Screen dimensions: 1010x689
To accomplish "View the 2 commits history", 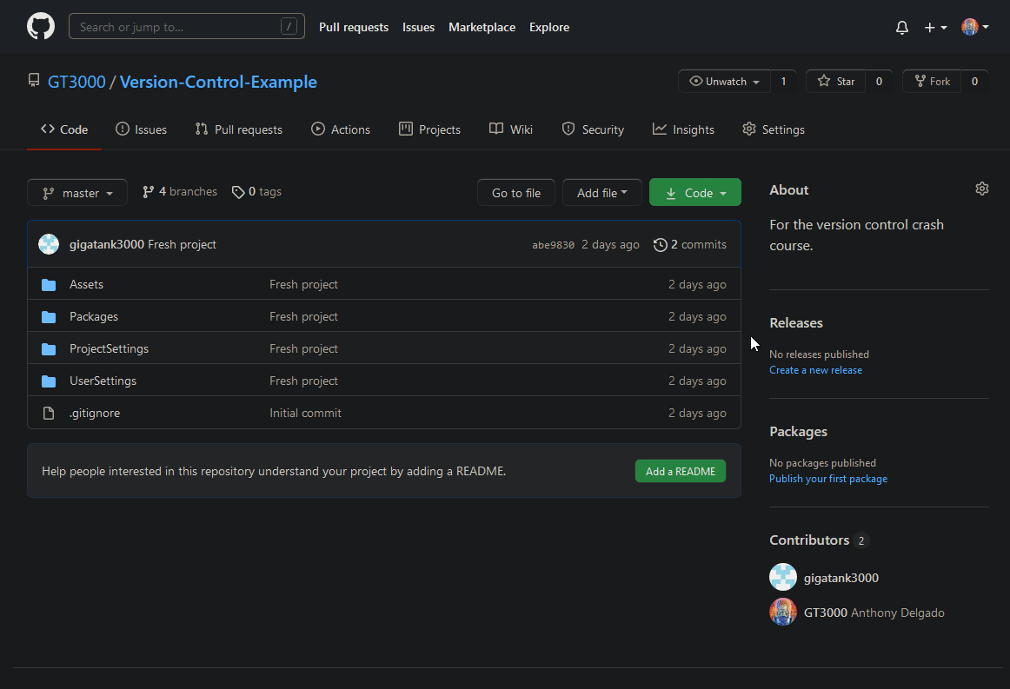I will (690, 245).
